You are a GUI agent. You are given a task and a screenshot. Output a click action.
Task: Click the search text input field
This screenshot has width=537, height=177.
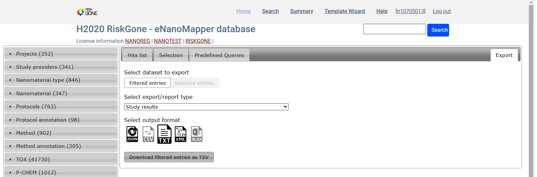click(394, 29)
